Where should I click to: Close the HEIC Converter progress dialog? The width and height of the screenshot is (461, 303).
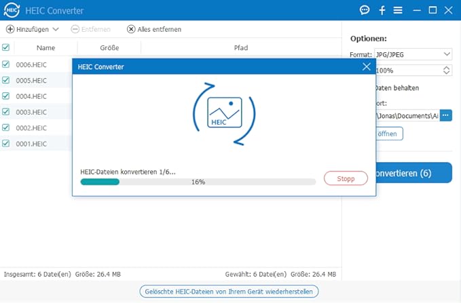click(367, 66)
